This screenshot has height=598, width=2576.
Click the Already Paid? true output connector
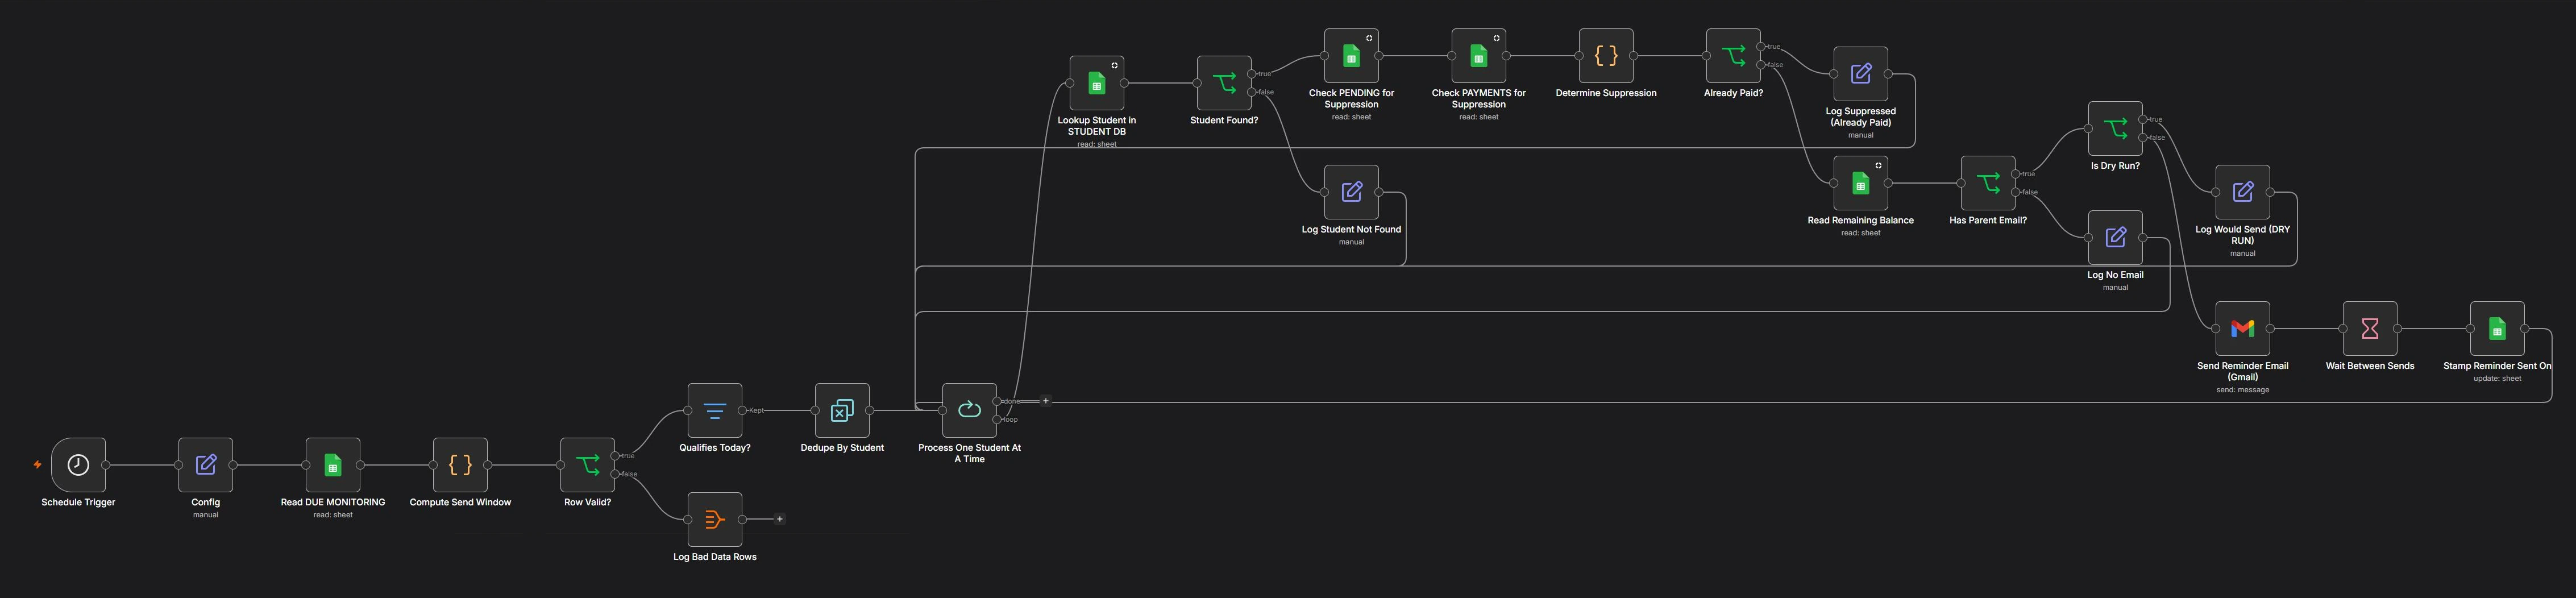pyautogui.click(x=1761, y=47)
